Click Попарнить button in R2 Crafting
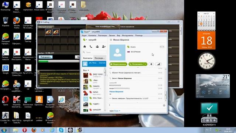The height and width of the screenshot is (133, 236). click(x=46, y=57)
